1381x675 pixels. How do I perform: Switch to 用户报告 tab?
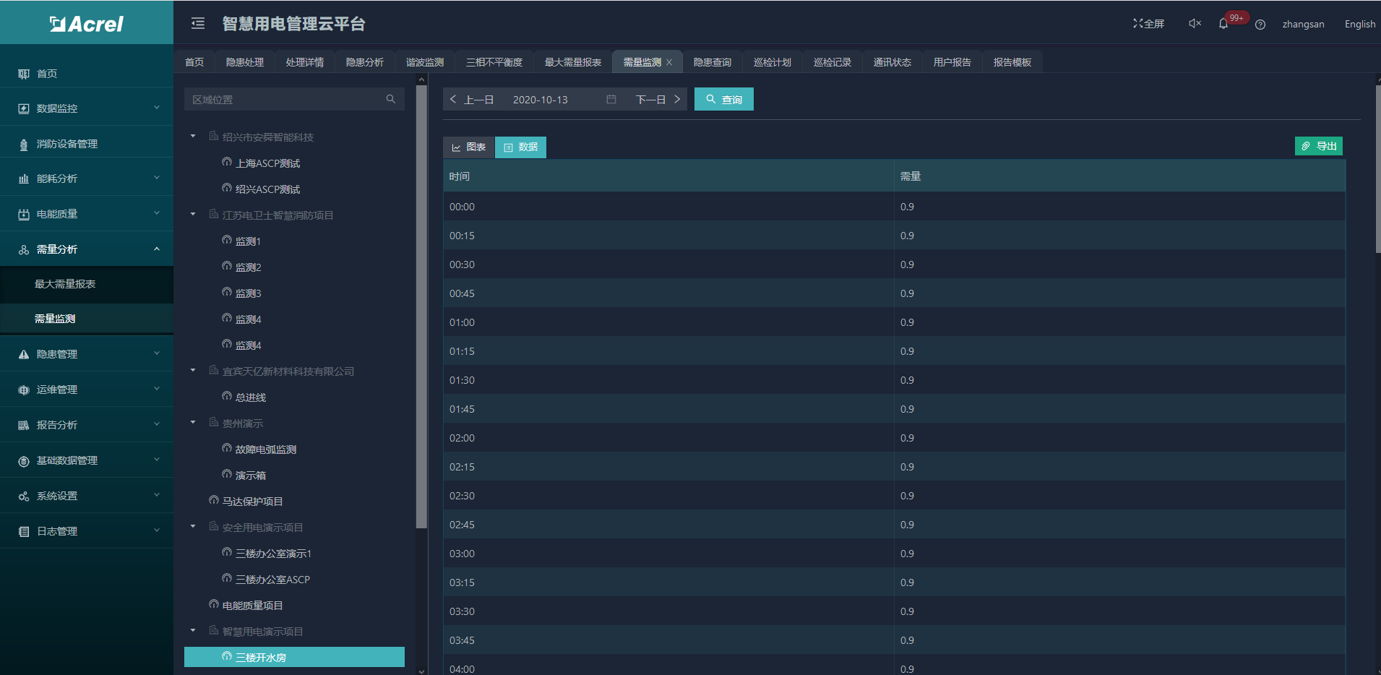coord(952,62)
